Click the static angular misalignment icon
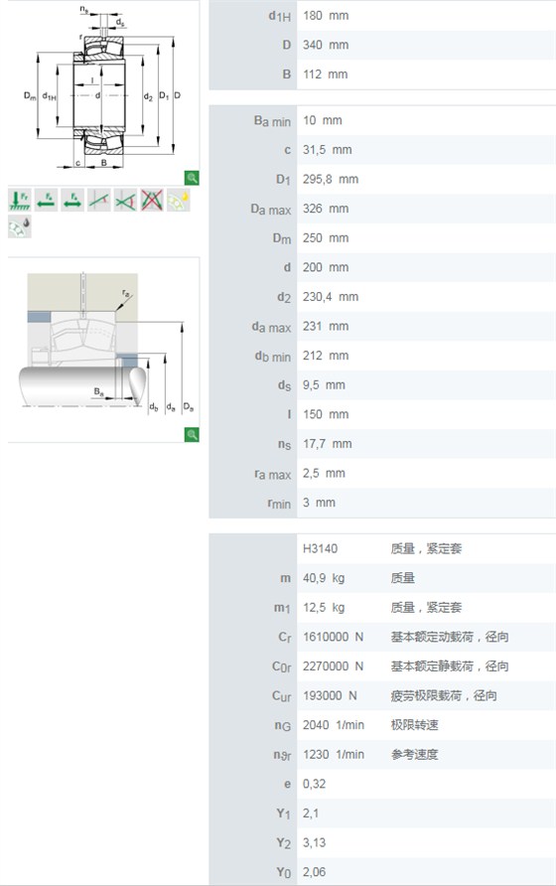 click(99, 200)
